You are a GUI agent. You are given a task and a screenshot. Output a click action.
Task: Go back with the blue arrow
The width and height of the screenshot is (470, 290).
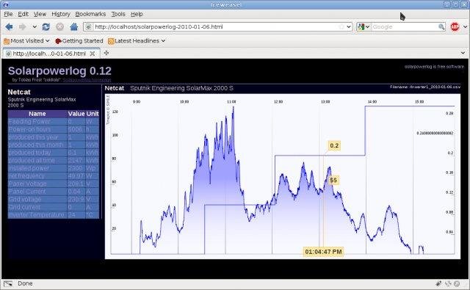(x=9, y=26)
